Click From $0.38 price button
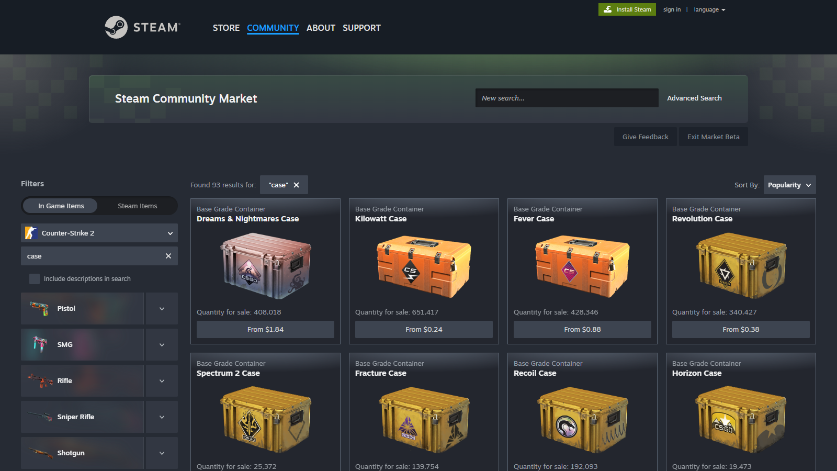837x471 pixels. (741, 329)
